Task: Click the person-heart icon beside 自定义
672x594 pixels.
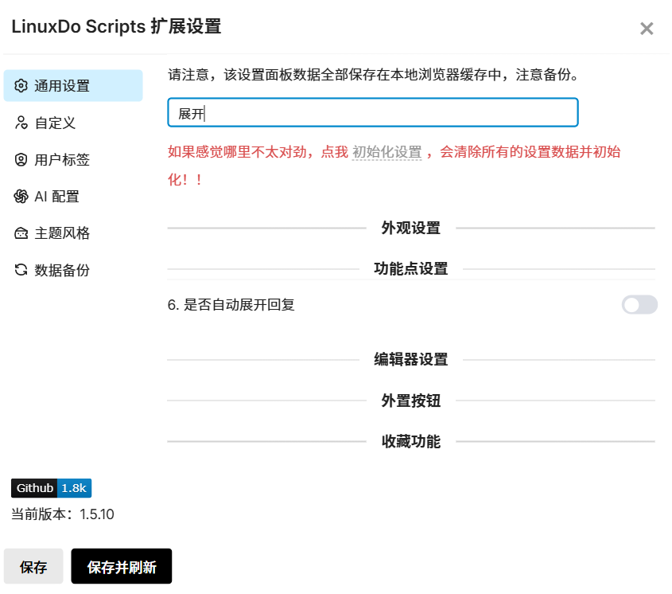Action: [x=21, y=123]
